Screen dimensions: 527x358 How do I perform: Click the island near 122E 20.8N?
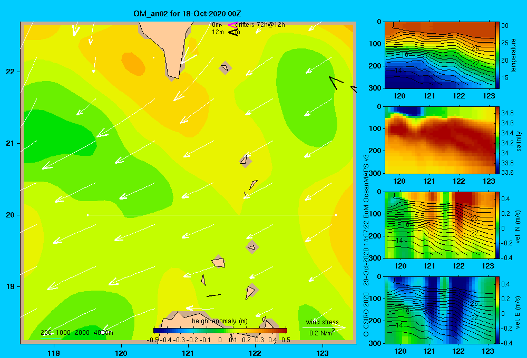[246, 161]
